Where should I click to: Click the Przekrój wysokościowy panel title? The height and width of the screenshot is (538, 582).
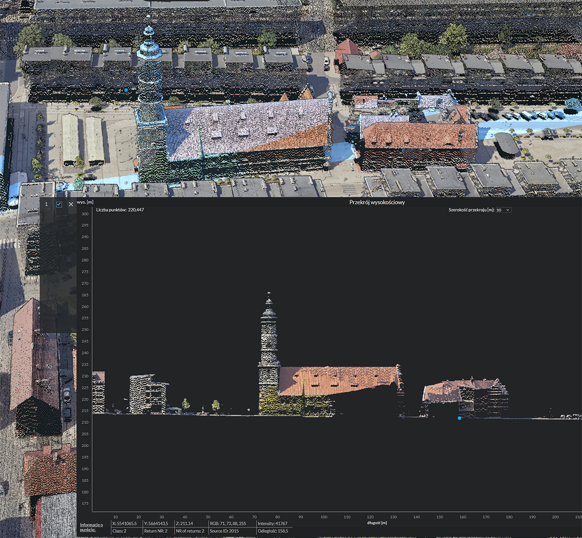pyautogui.click(x=377, y=202)
